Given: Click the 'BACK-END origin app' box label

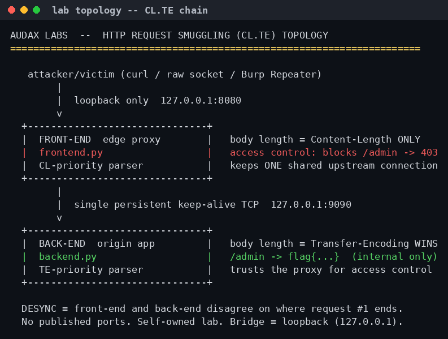Looking at the screenshot, I should [97, 244].
